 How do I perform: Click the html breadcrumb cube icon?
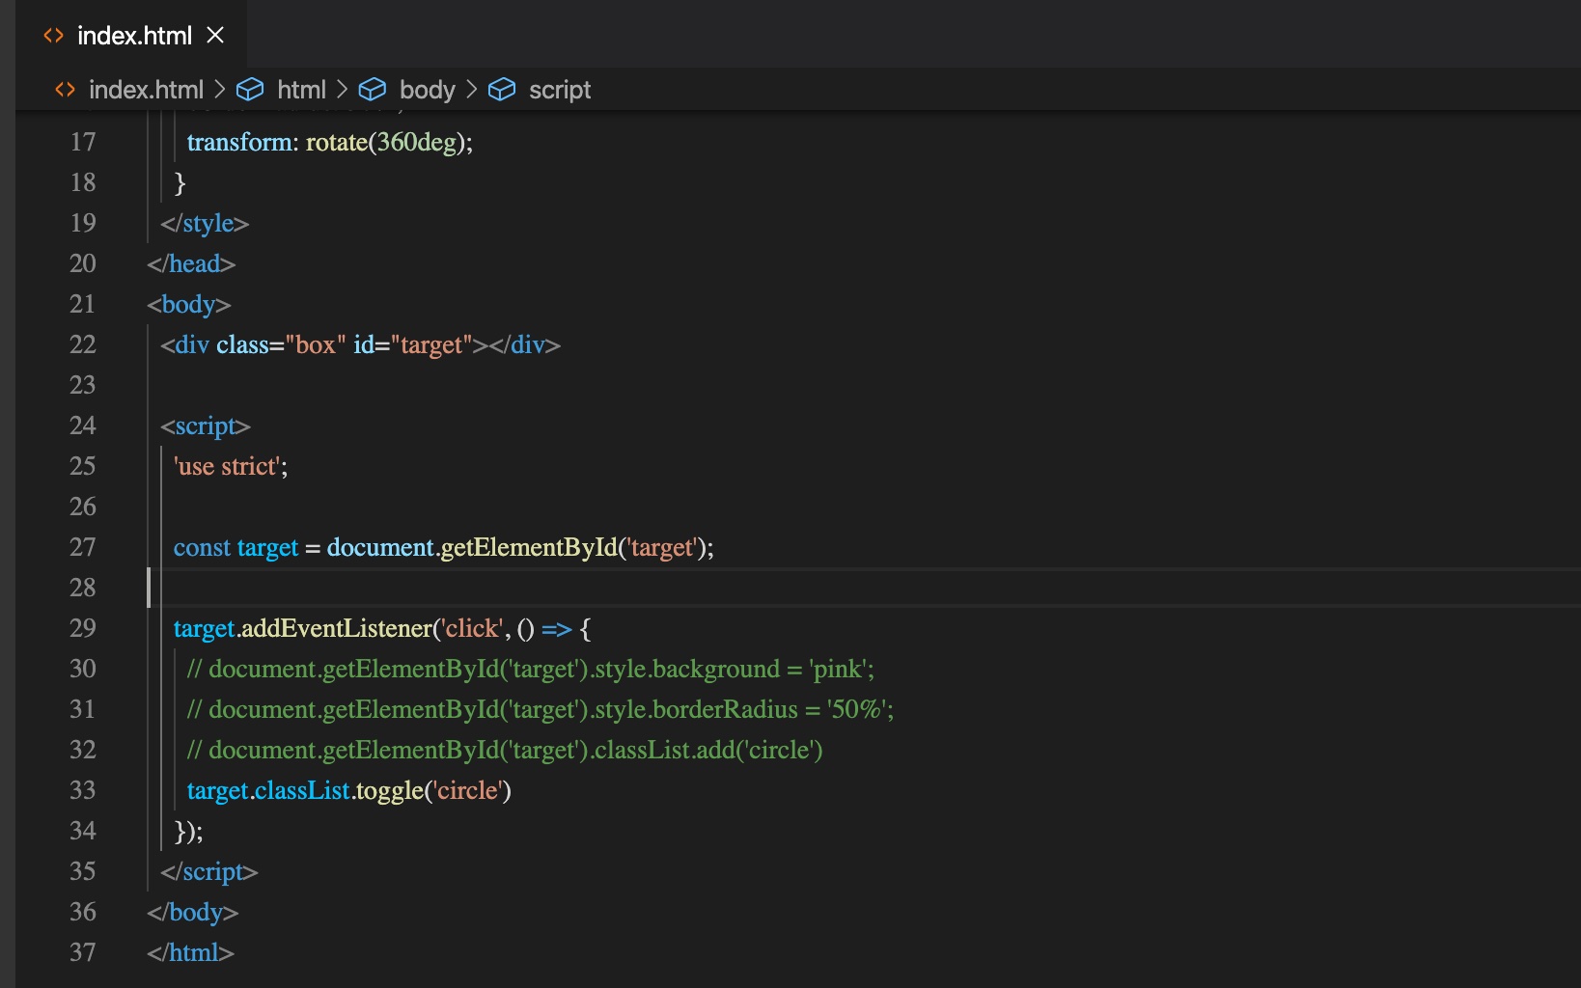click(x=250, y=90)
